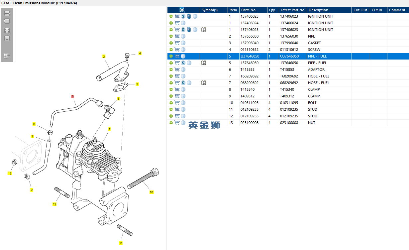
Task: Click the four-squares view button in diagram toolbar
Action: point(7,30)
